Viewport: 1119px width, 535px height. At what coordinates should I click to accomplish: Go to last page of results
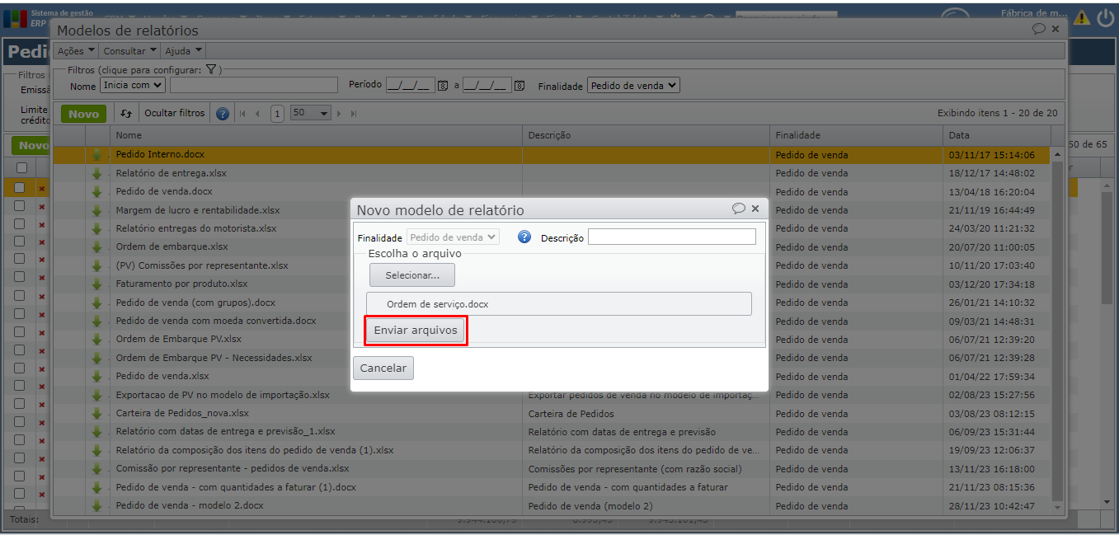point(354,114)
